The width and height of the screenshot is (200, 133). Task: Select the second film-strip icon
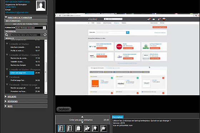pyautogui.click(x=70, y=128)
